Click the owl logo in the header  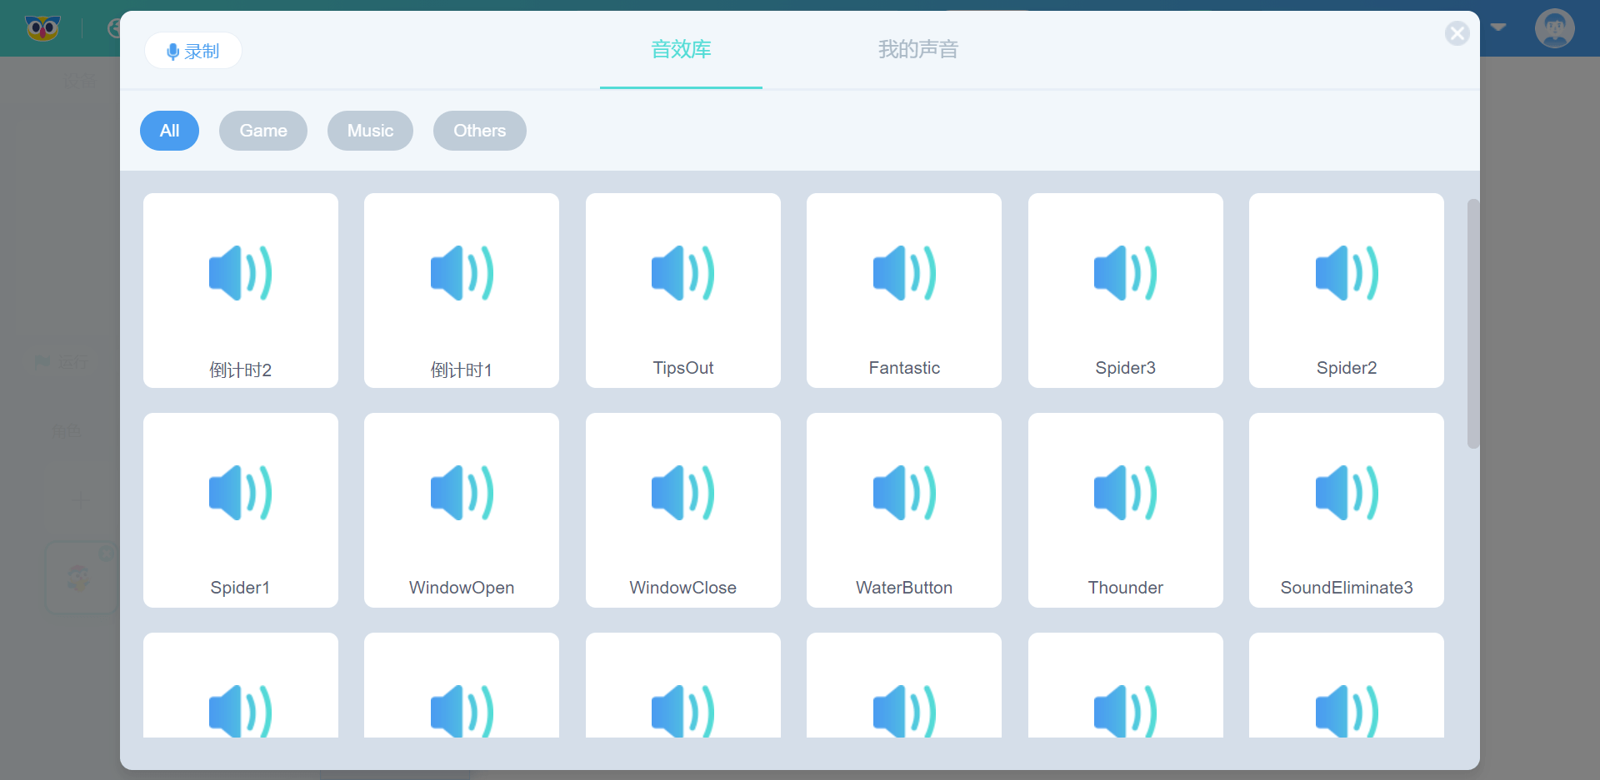coord(42,28)
